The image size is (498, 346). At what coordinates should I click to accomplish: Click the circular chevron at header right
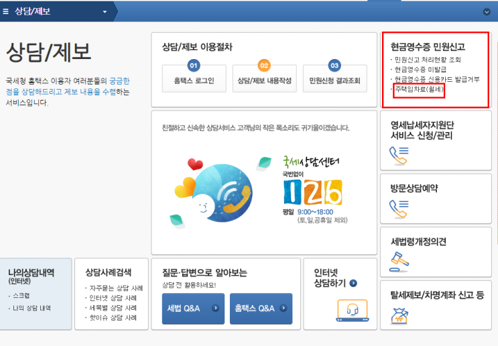pyautogui.click(x=487, y=12)
